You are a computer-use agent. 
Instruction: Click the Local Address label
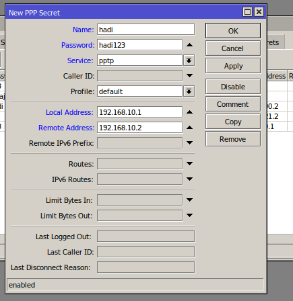tap(69, 112)
